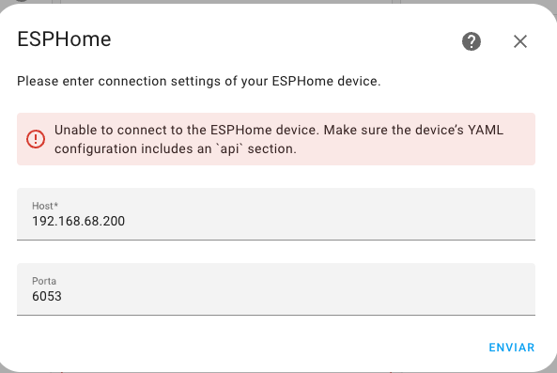Select the Porta field label
Viewport: 557px width, 373px height.
(x=44, y=281)
